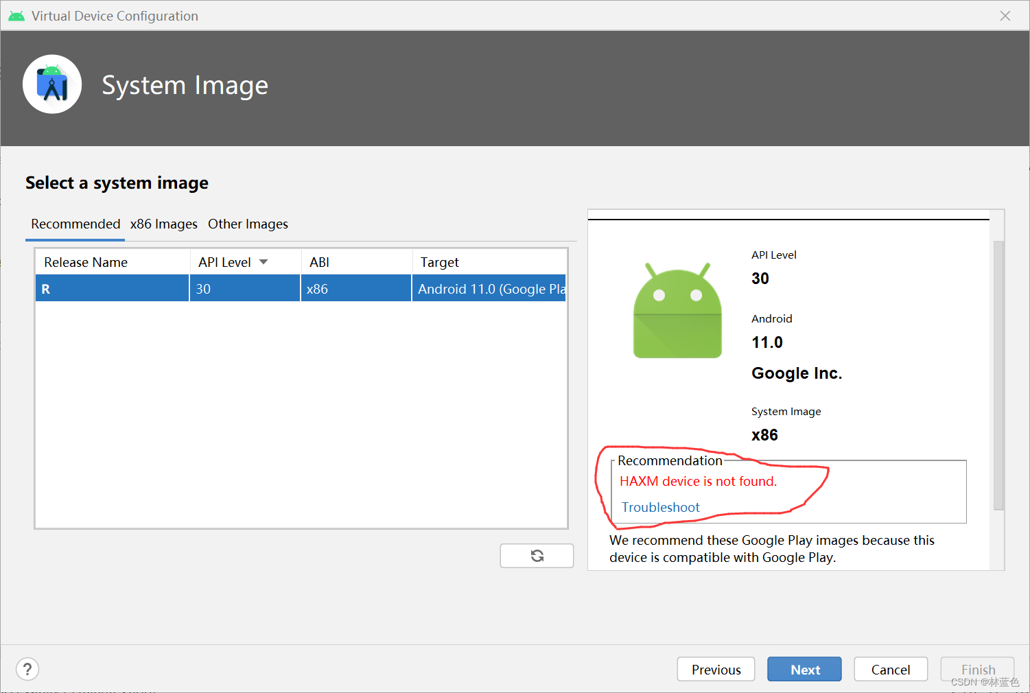This screenshot has height=693, width=1030.
Task: Refresh the system image list
Action: [x=537, y=556]
